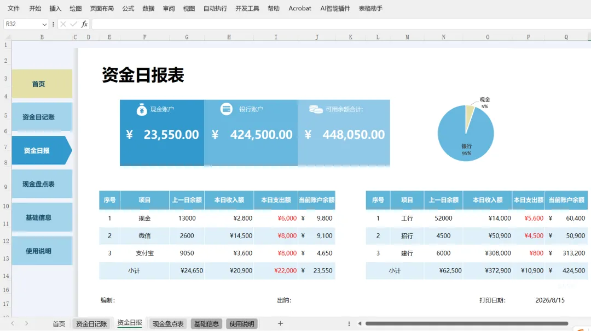Switch to 现金盘点表 sheet tab
This screenshot has height=331, width=591.
pyautogui.click(x=168, y=324)
